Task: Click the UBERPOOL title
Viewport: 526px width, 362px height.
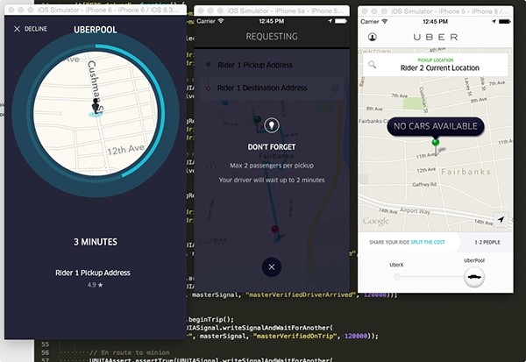Action: 96,30
